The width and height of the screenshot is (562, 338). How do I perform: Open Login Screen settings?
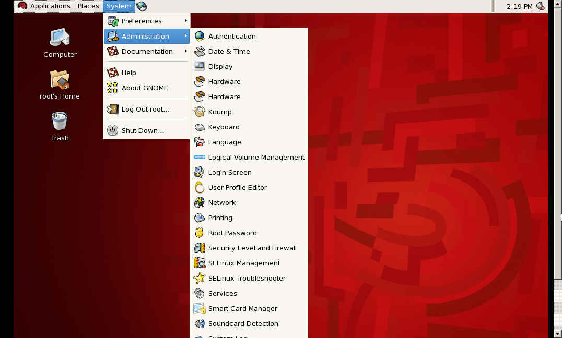click(249, 172)
